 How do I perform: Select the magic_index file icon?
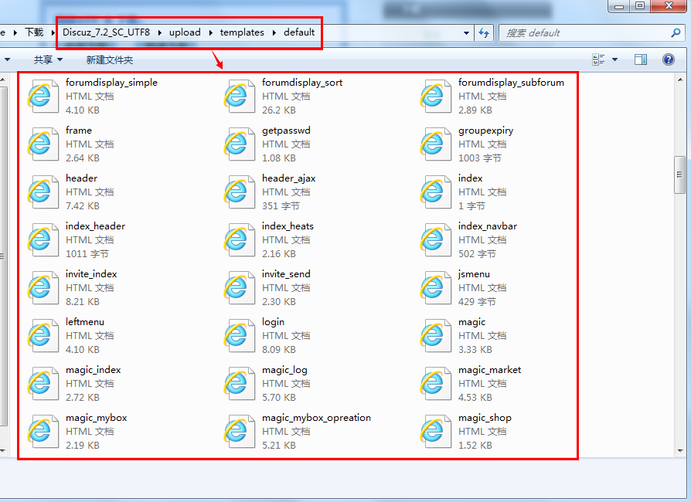coord(43,384)
